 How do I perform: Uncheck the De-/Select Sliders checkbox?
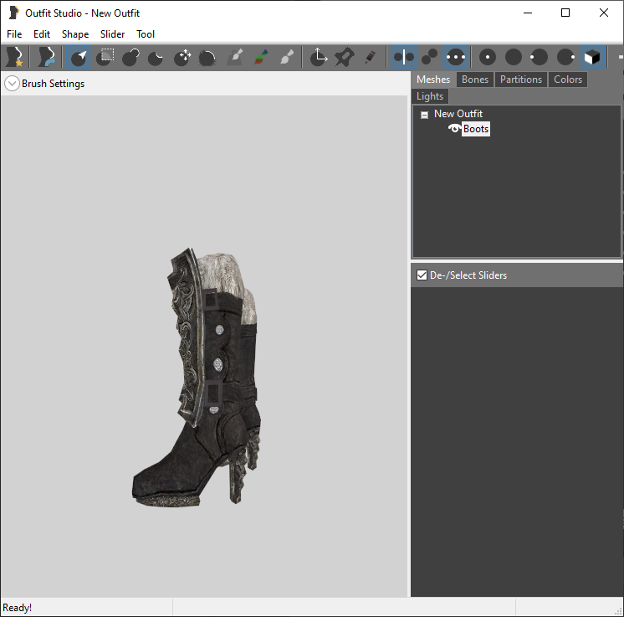(x=422, y=275)
